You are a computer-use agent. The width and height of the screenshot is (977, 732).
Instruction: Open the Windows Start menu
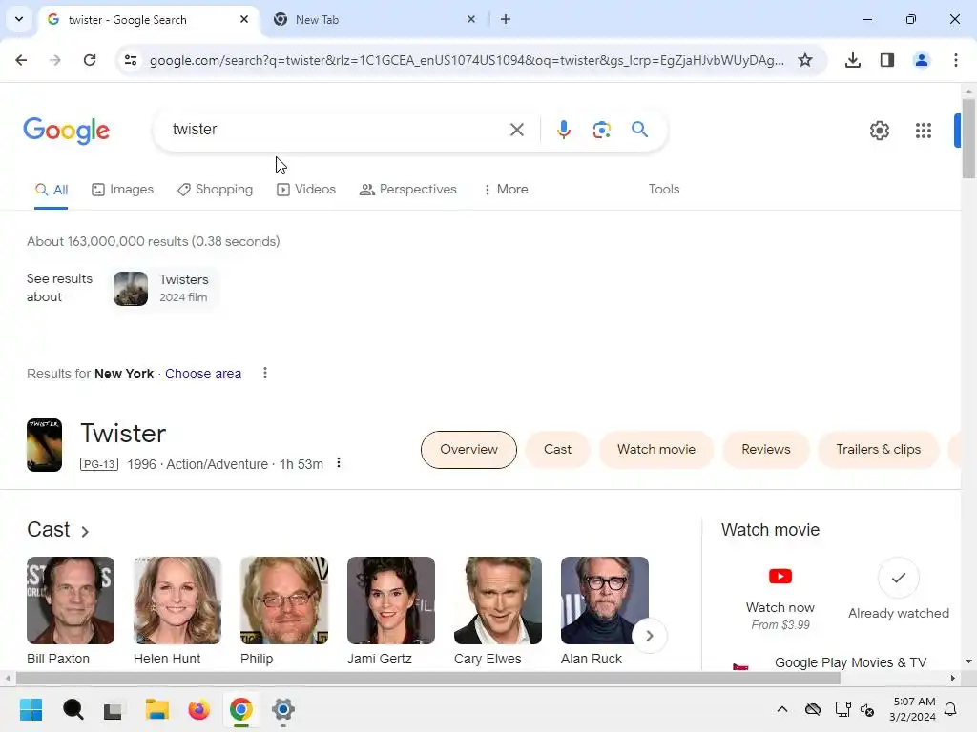pos(31,709)
